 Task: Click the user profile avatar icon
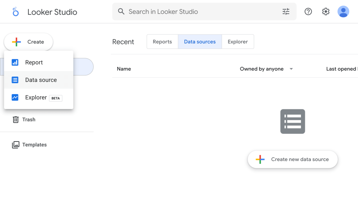coord(343,12)
